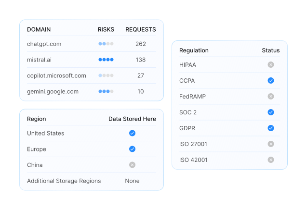Open the chatgpt.com domain entry

tap(44, 44)
